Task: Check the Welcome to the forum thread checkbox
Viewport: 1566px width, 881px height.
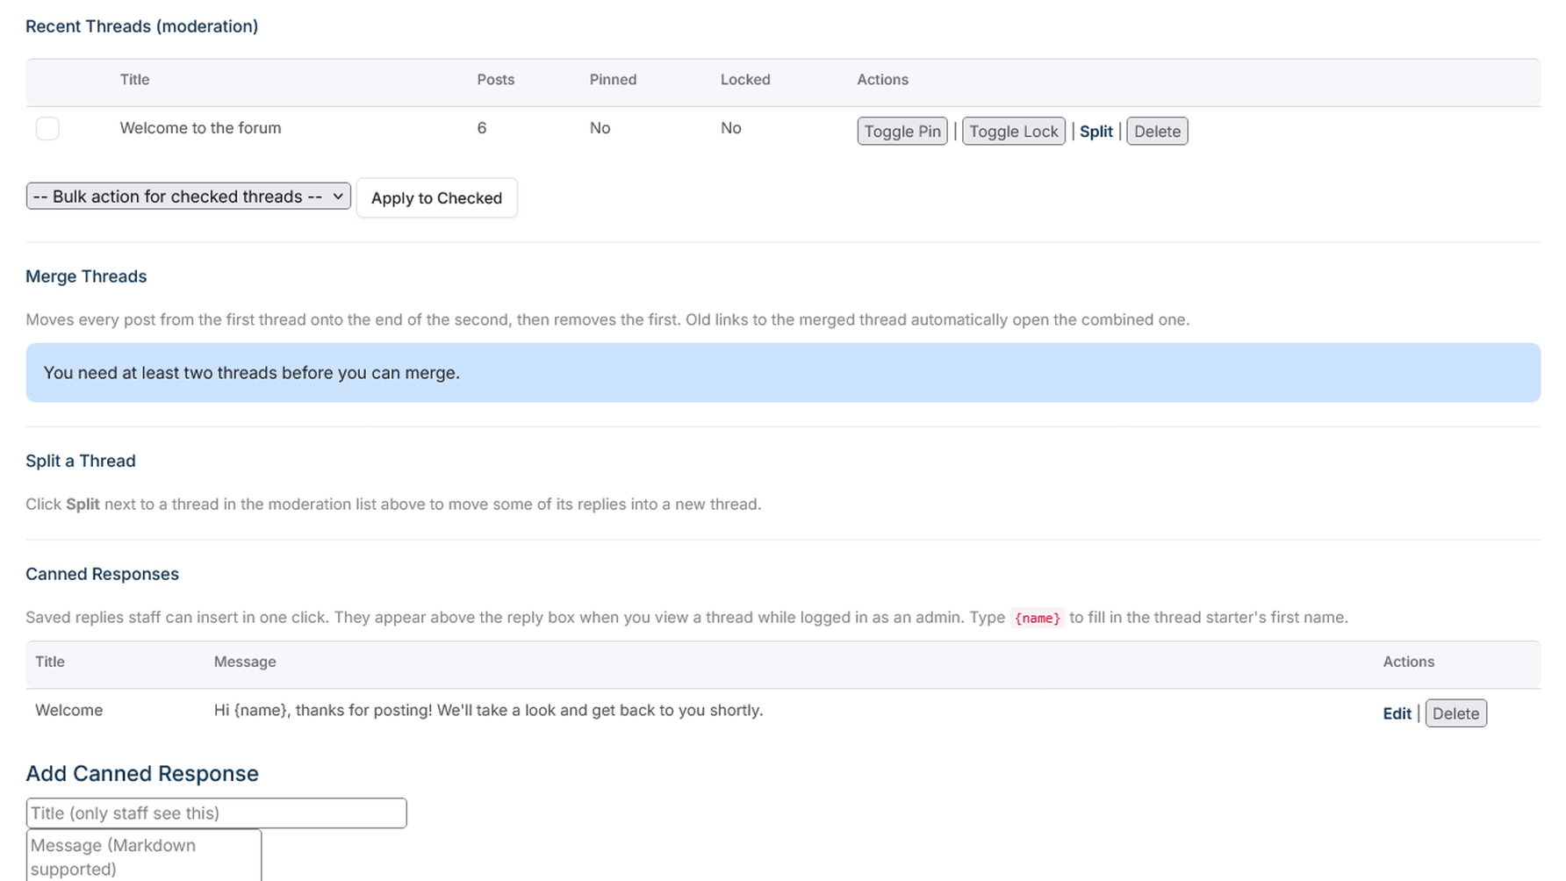Action: click(x=47, y=128)
